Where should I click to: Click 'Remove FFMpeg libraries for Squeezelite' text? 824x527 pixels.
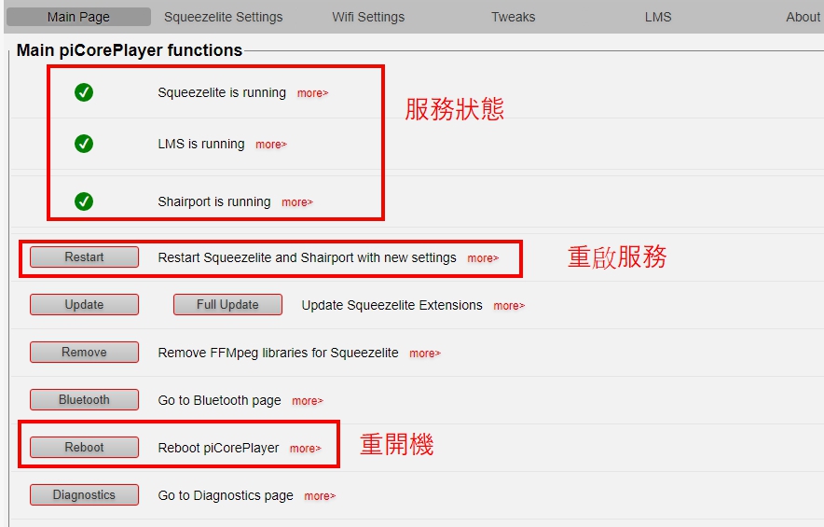click(x=278, y=353)
